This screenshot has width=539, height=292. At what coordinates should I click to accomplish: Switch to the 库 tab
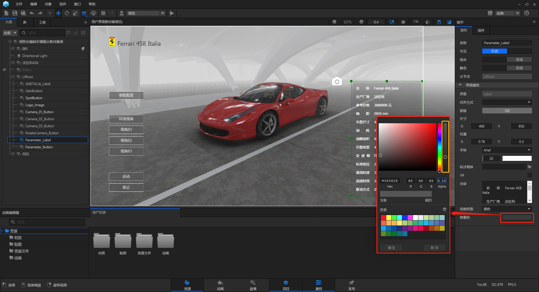coord(25,22)
